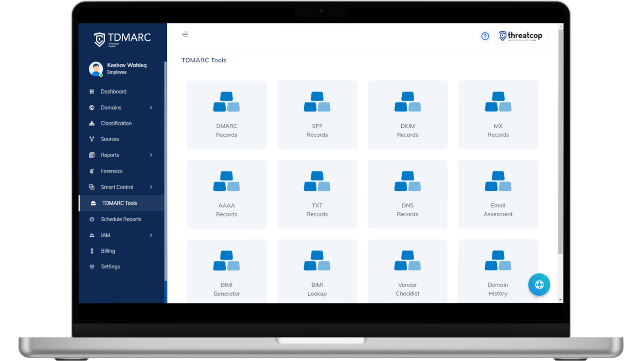
Task: Expand the IAM menu
Action: (106, 235)
